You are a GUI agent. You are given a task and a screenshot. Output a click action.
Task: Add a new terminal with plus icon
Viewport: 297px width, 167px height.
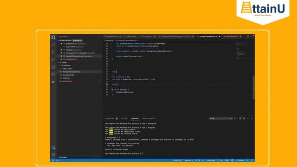click(235, 119)
